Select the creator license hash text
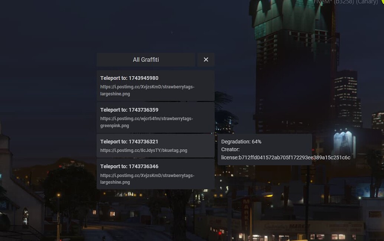The height and width of the screenshot is (241, 384). 286,157
